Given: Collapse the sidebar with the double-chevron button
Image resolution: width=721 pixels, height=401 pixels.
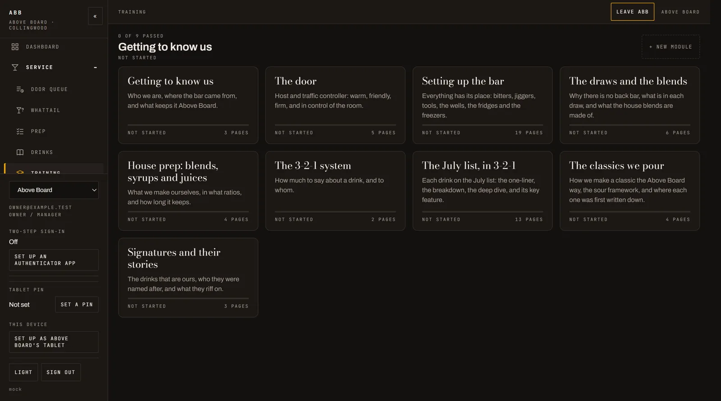Looking at the screenshot, I should [x=95, y=16].
